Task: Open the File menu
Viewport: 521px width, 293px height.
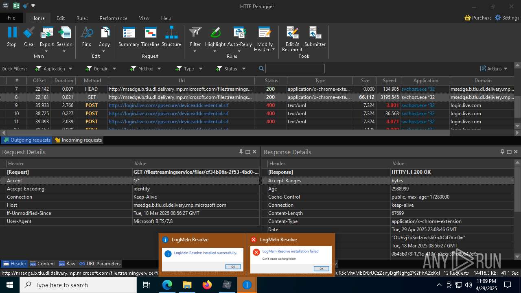Action: [x=11, y=18]
